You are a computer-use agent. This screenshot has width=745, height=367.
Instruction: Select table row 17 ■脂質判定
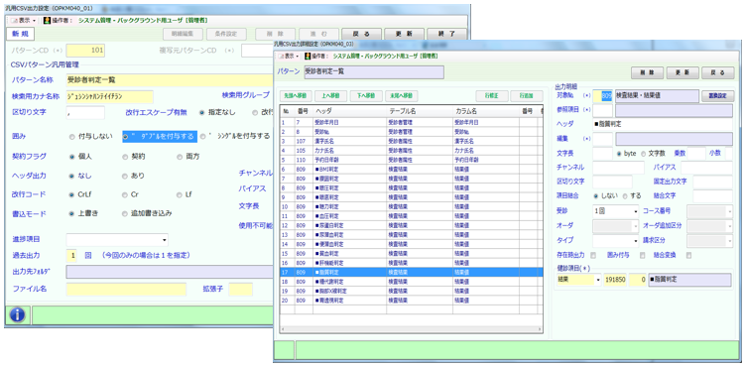coord(411,272)
